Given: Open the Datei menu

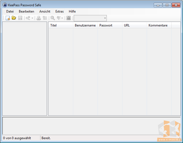Looking at the screenshot, I should pos(10,11).
